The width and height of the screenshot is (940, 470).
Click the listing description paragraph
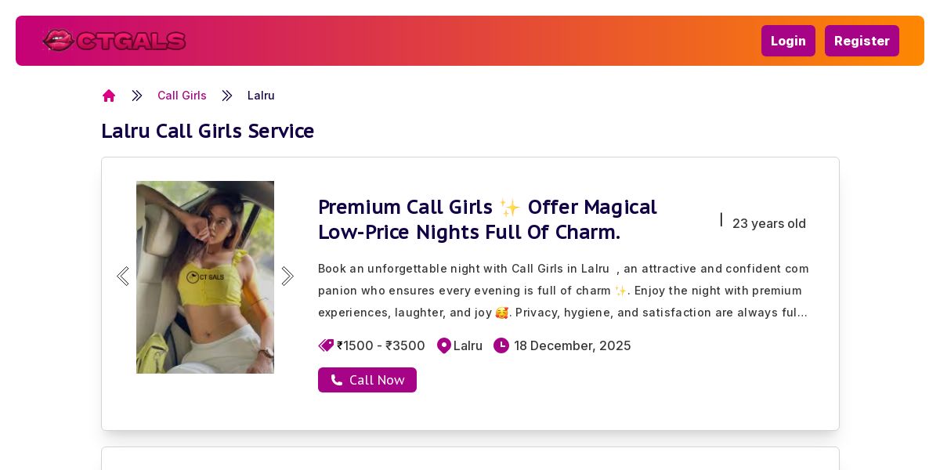click(563, 291)
